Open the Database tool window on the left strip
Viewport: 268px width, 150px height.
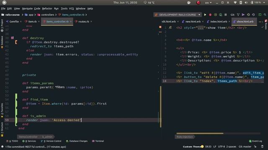click(x=2, y=42)
